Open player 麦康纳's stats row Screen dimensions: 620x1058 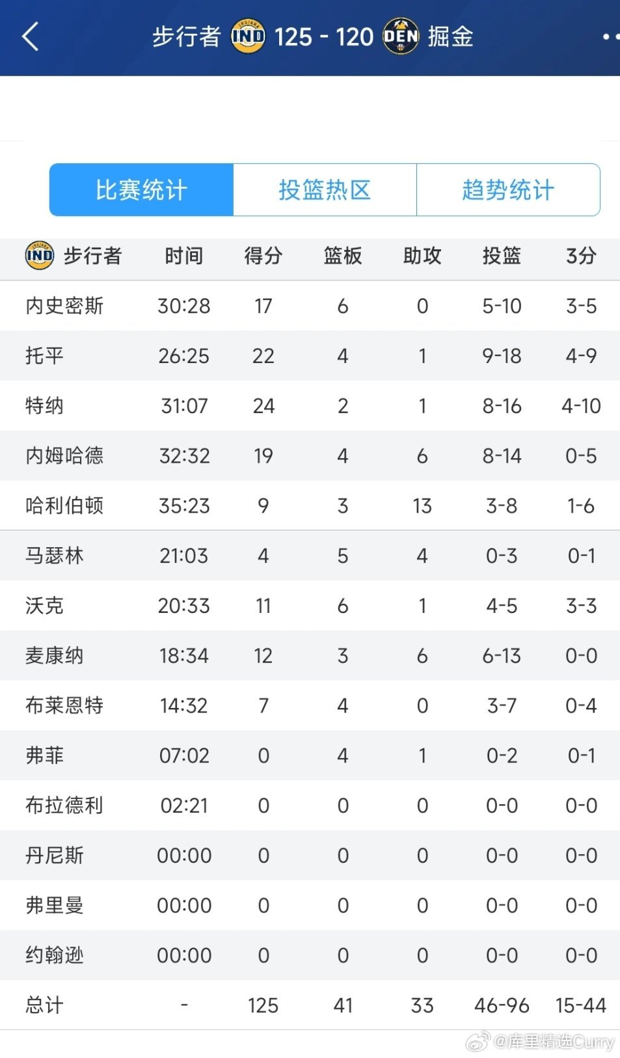[310, 655]
